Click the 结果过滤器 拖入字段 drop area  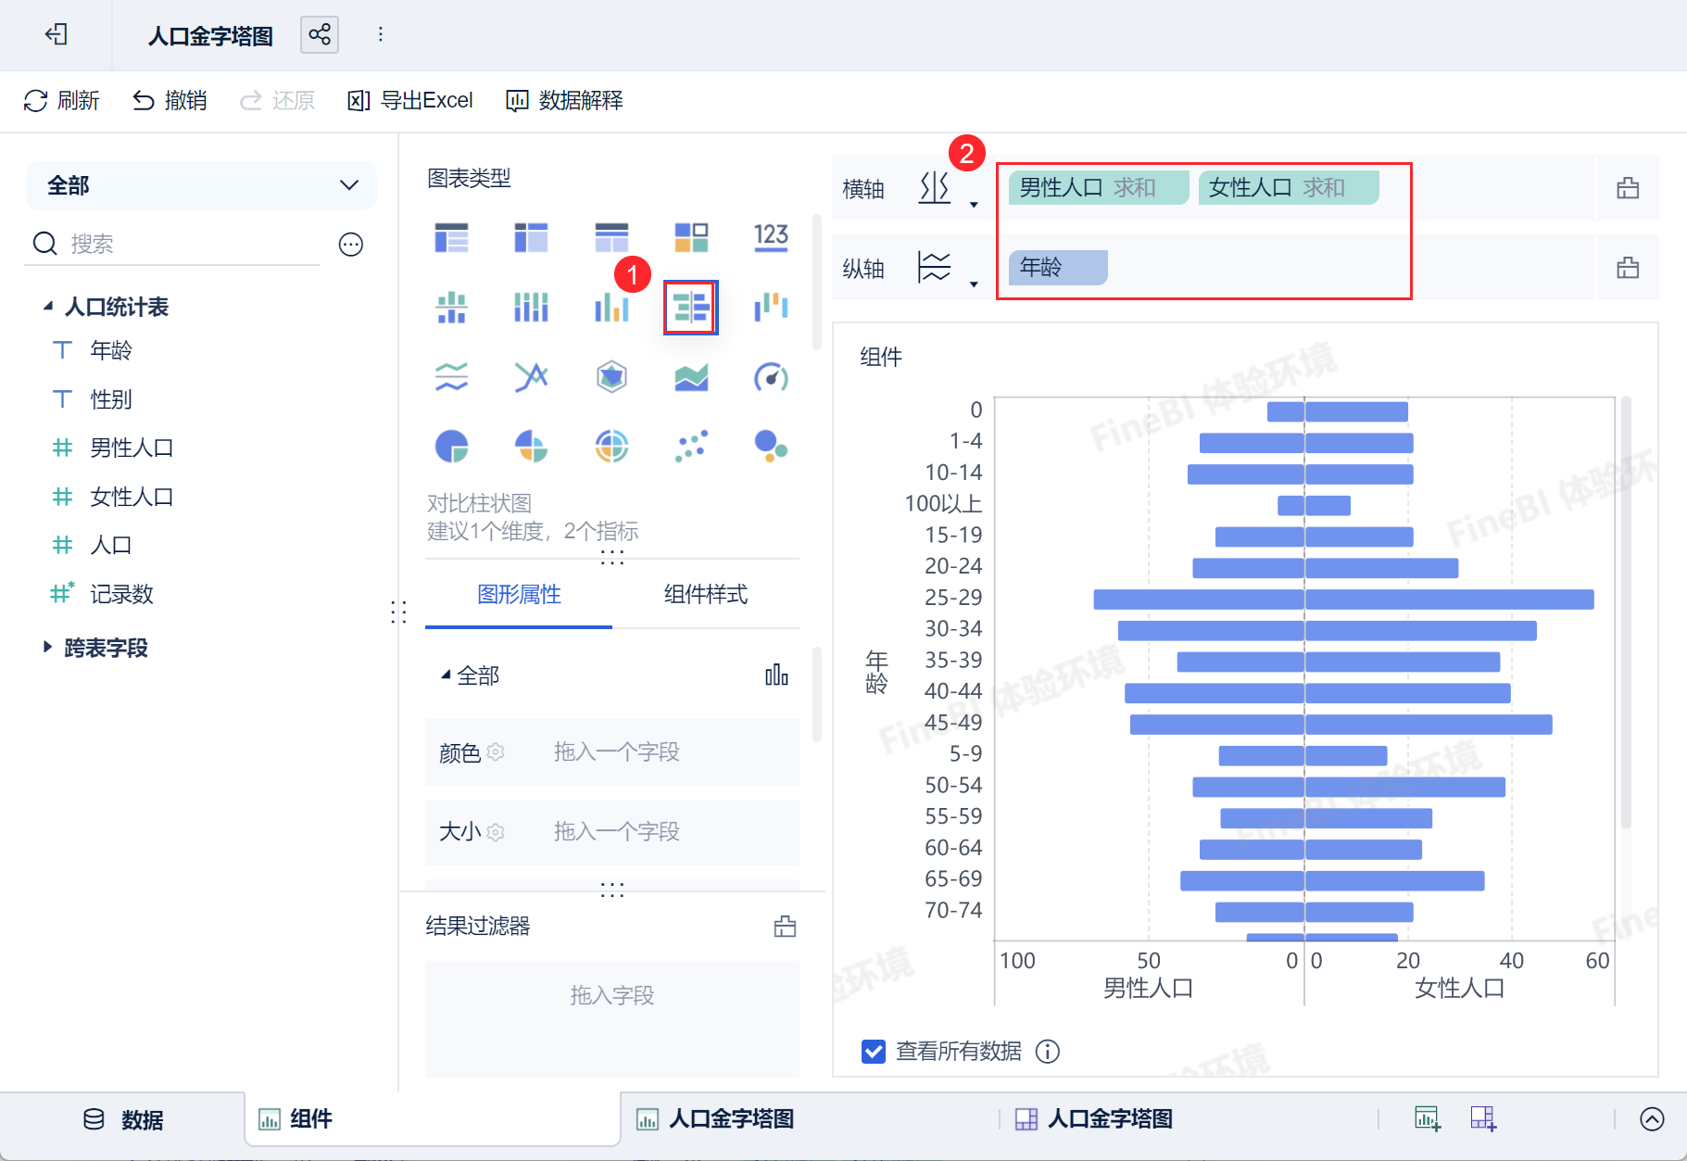(611, 1018)
